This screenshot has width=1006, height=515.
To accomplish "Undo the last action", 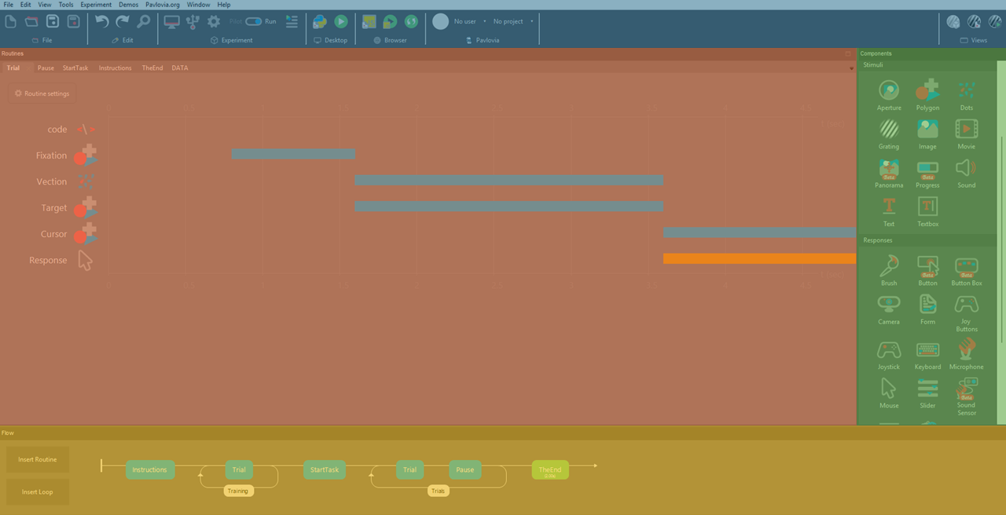I will (x=102, y=22).
